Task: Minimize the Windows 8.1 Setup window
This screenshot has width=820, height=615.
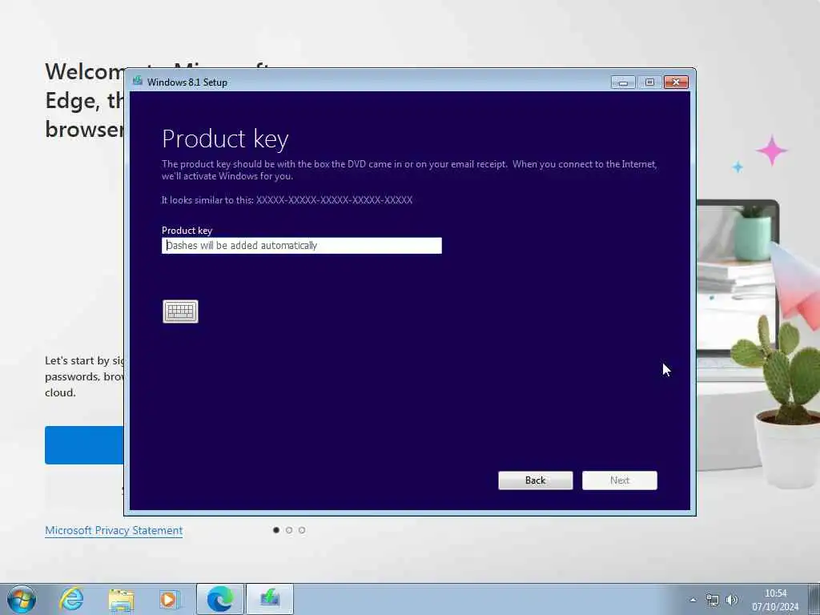Action: tap(622, 82)
